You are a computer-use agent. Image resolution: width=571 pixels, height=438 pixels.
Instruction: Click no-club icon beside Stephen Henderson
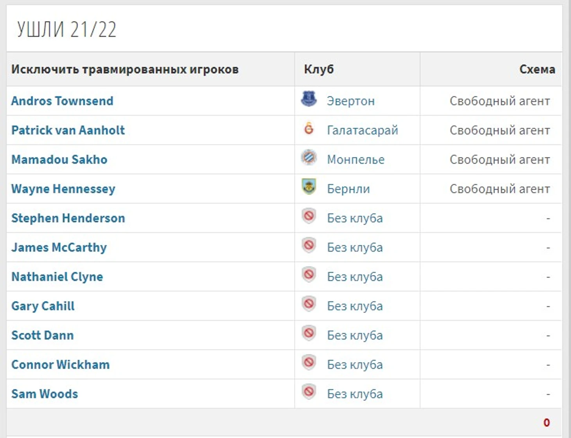(309, 216)
